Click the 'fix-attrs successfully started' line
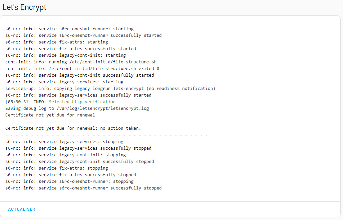Screen dimensions: 343x220 pos(71,49)
